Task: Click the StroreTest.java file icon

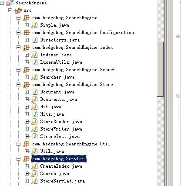Action: click(x=35, y=137)
